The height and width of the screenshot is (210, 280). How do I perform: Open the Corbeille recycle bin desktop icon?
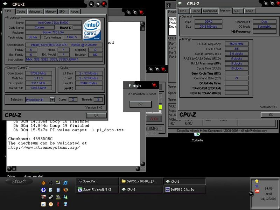pyautogui.click(x=197, y=137)
